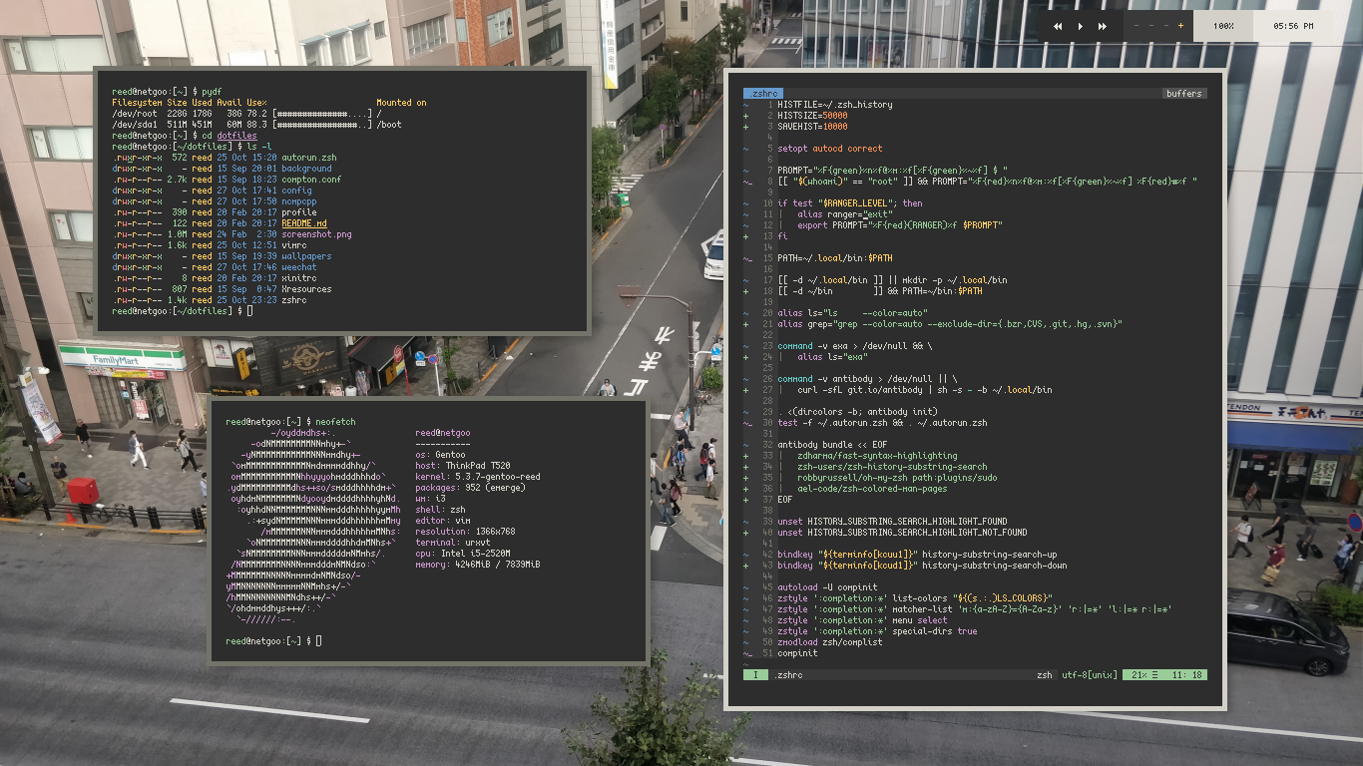Click autorun.zsh in the ls listing

click(x=309, y=158)
